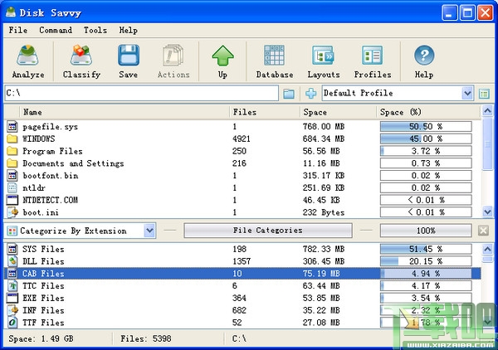Click the Documents and Settings folder icon

[x=12, y=163]
